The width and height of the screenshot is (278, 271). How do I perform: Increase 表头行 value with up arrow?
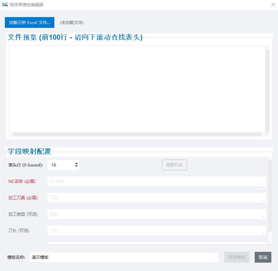[76, 163]
